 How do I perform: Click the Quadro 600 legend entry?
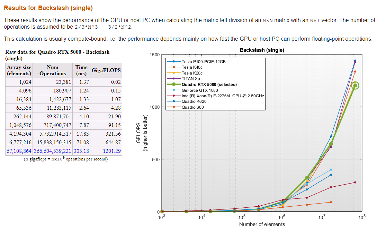pyautogui.click(x=192, y=107)
